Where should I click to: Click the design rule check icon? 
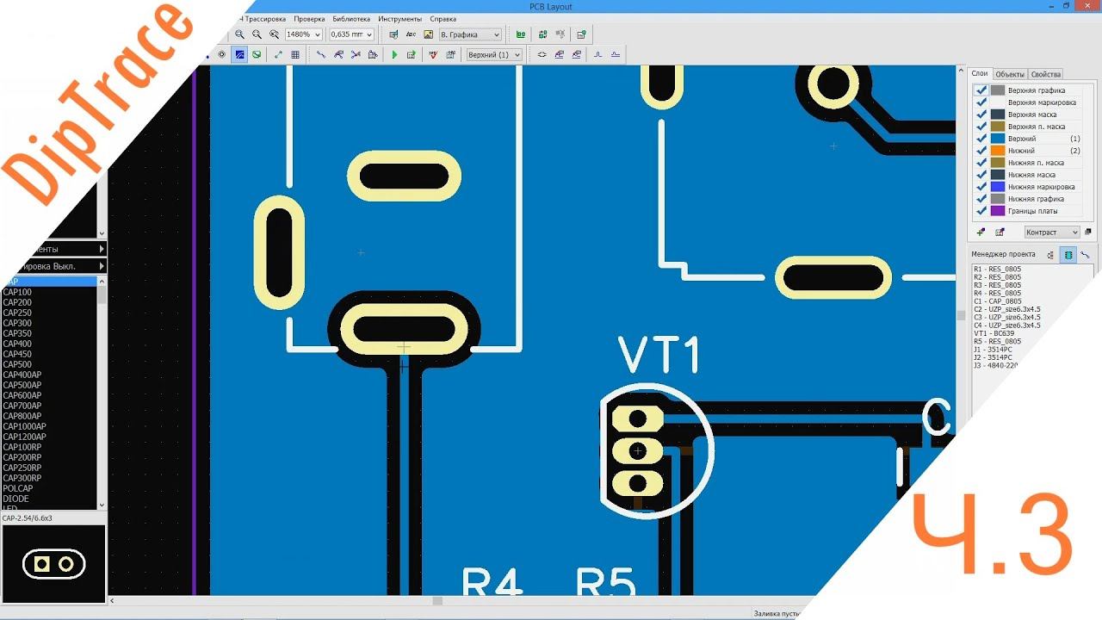pos(433,54)
